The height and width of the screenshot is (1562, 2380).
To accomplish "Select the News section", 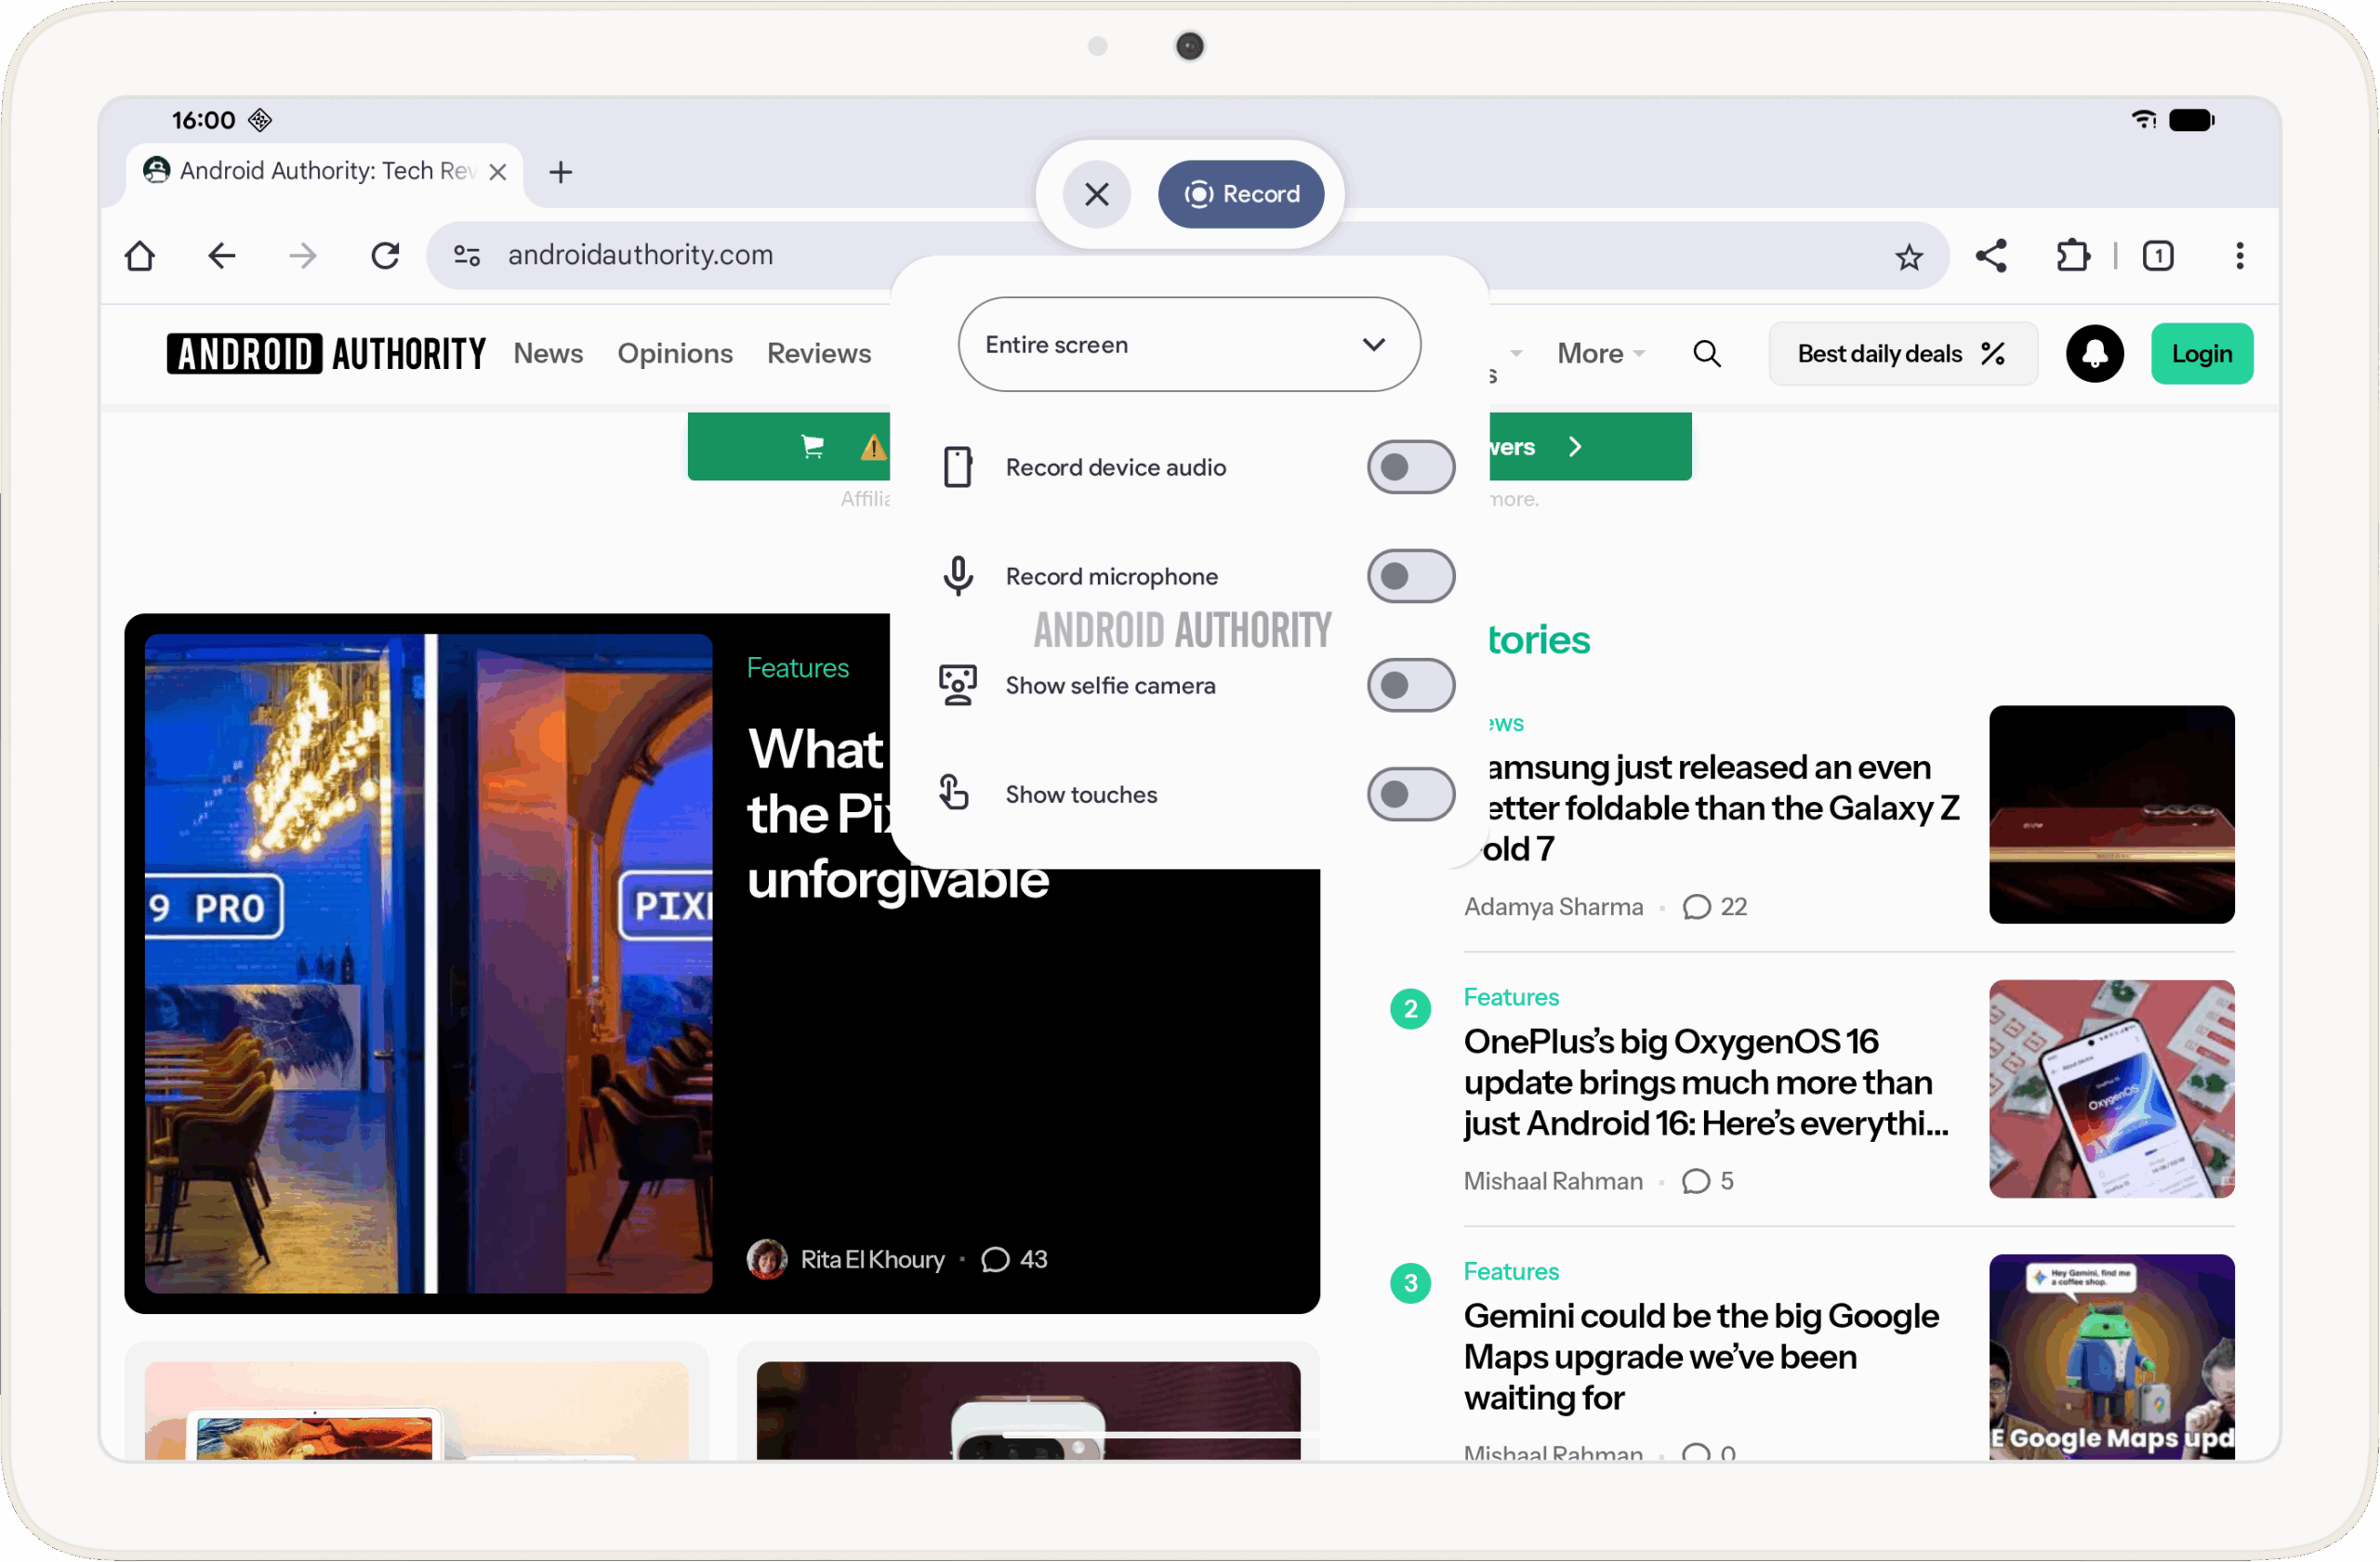I will click(x=548, y=353).
